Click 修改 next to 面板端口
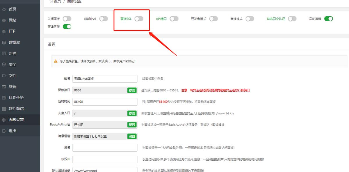Viewport: 349px width, 172px height. click(132, 90)
